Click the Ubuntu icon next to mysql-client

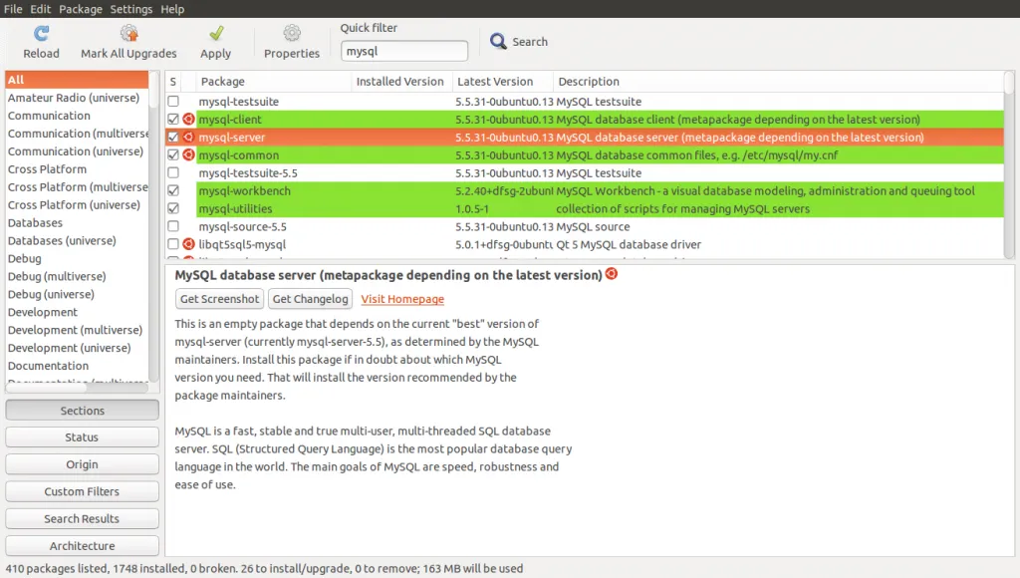point(188,120)
